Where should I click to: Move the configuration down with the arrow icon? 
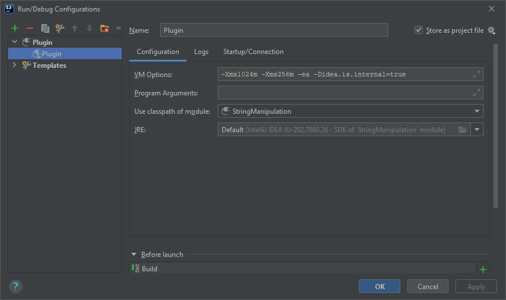[90, 28]
